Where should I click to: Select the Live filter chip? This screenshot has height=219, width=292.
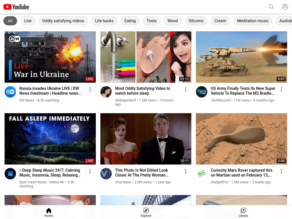[28, 21]
